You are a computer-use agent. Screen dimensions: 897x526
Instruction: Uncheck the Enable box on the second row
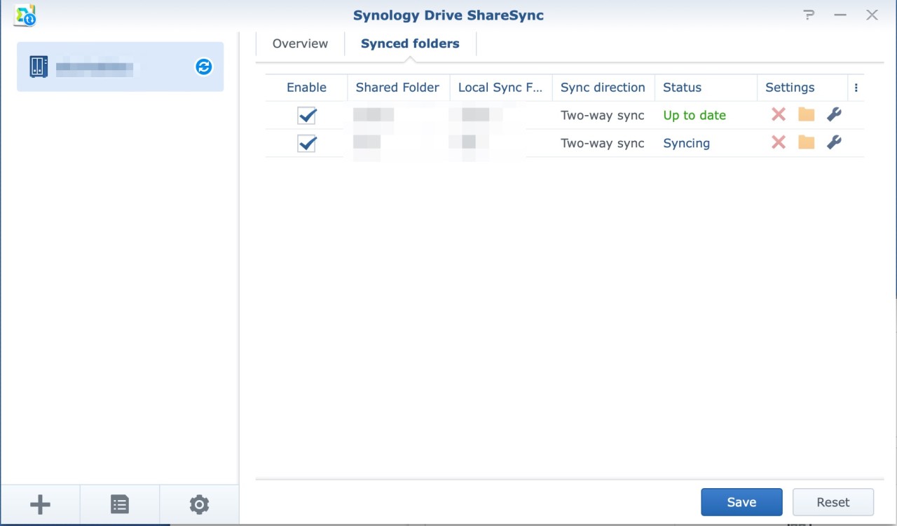[307, 143]
